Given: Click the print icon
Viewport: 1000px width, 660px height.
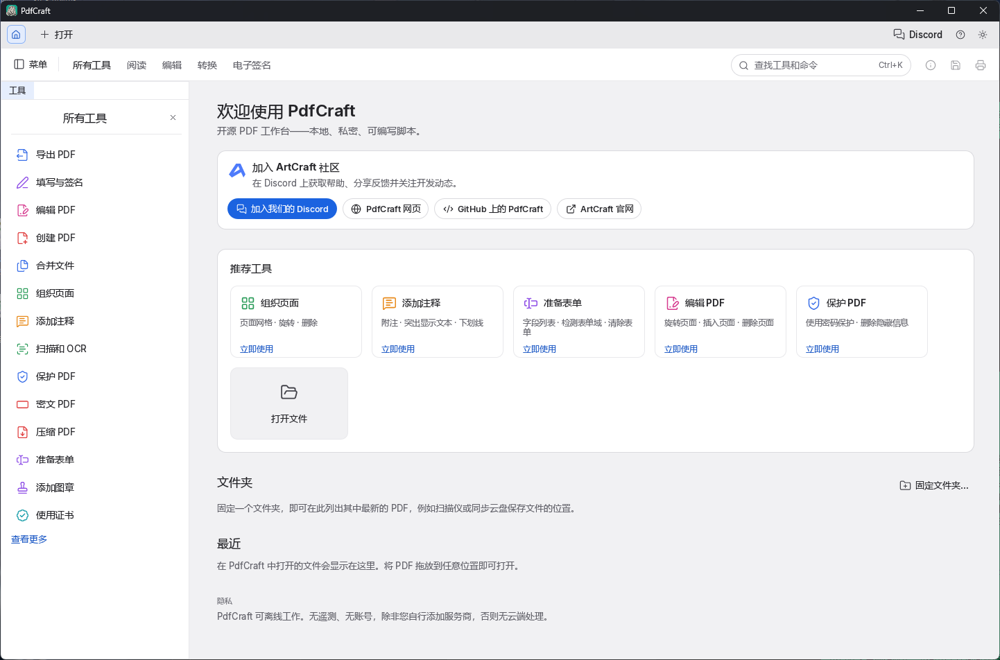Looking at the screenshot, I should (x=981, y=65).
